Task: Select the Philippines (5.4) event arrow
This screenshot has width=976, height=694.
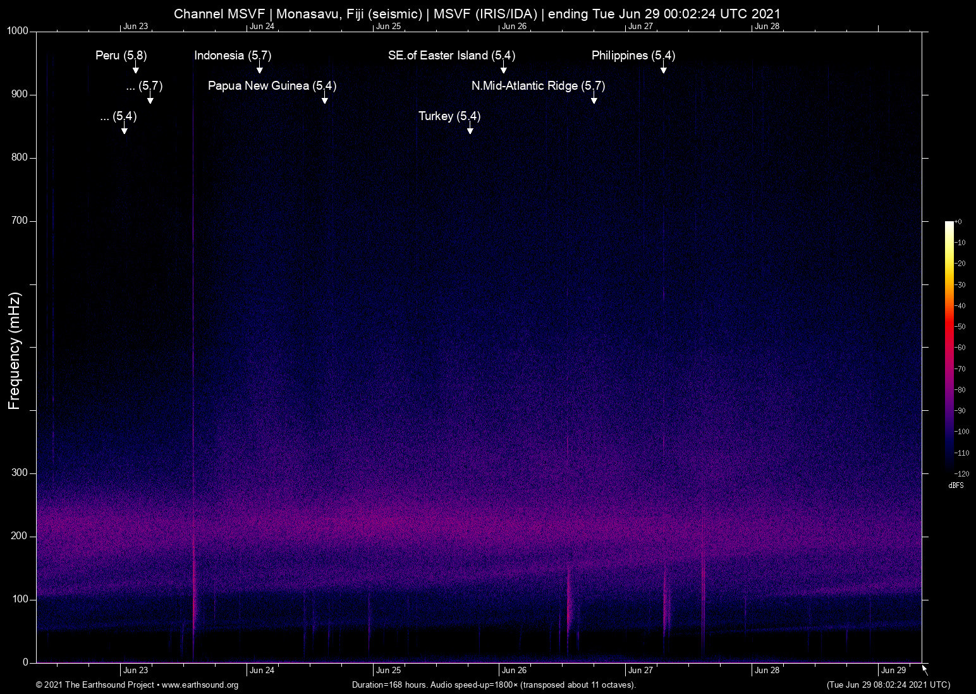Action: (663, 68)
